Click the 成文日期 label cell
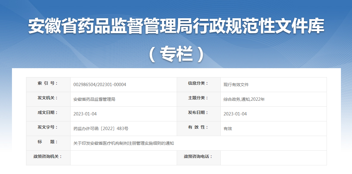352x174 pixels. tap(48, 114)
